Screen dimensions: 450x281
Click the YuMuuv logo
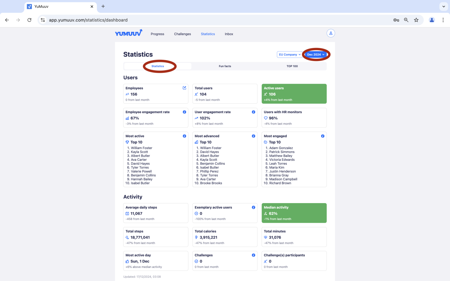[128, 33]
